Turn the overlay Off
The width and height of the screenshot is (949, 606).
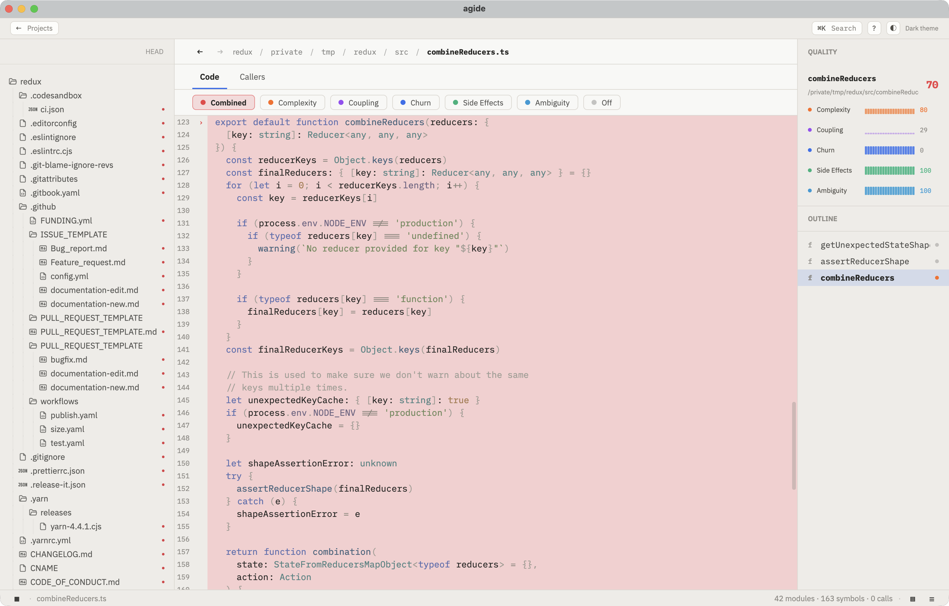pyautogui.click(x=602, y=102)
